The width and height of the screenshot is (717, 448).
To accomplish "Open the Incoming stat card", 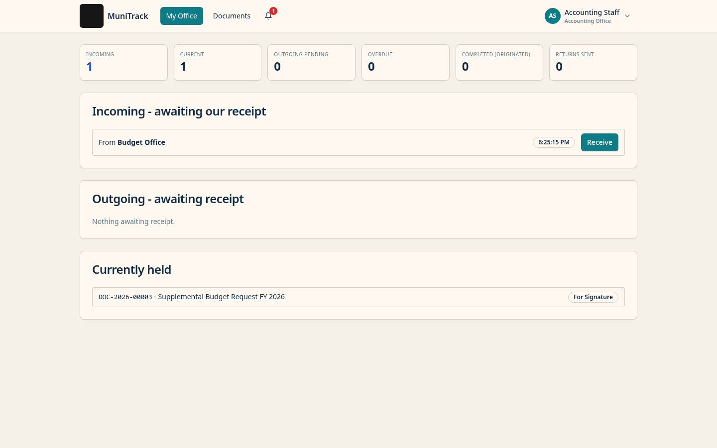I will pyautogui.click(x=123, y=62).
